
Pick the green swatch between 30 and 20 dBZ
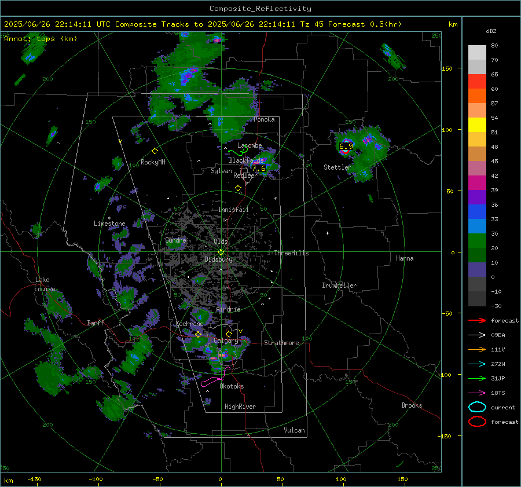click(477, 240)
